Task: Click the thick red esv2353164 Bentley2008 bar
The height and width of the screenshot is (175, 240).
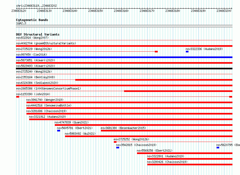Action: pyautogui.click(x=154, y=80)
